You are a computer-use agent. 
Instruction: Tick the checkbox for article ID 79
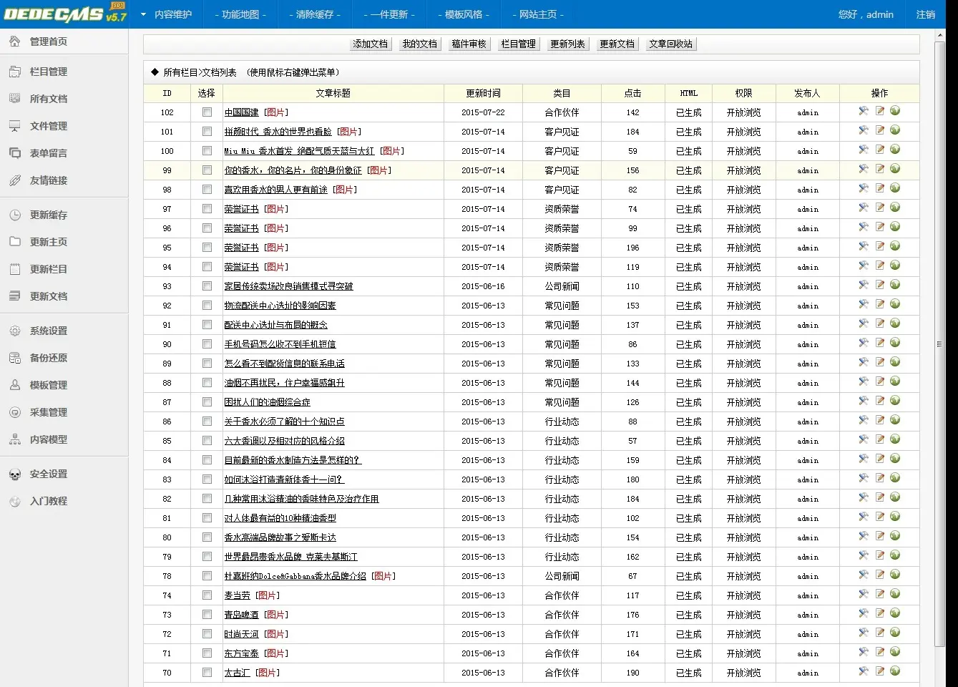click(207, 557)
